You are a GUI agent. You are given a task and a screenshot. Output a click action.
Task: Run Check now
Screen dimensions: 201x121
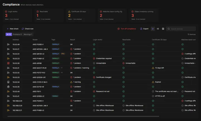[28, 29]
